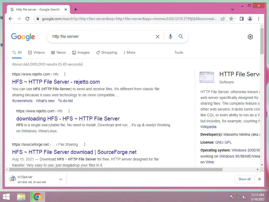Click the HTTP File Server software thumbnail

(207, 77)
